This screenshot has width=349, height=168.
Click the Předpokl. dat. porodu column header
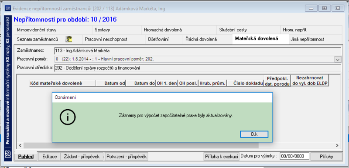pyautogui.click(x=277, y=81)
